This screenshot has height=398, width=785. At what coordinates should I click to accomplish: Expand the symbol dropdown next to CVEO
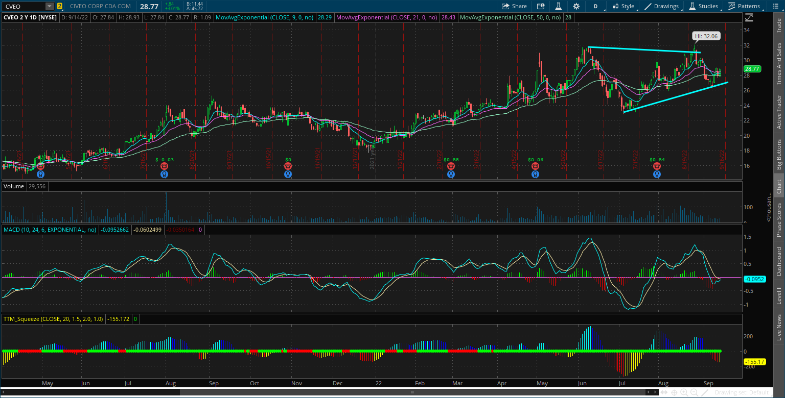(49, 6)
